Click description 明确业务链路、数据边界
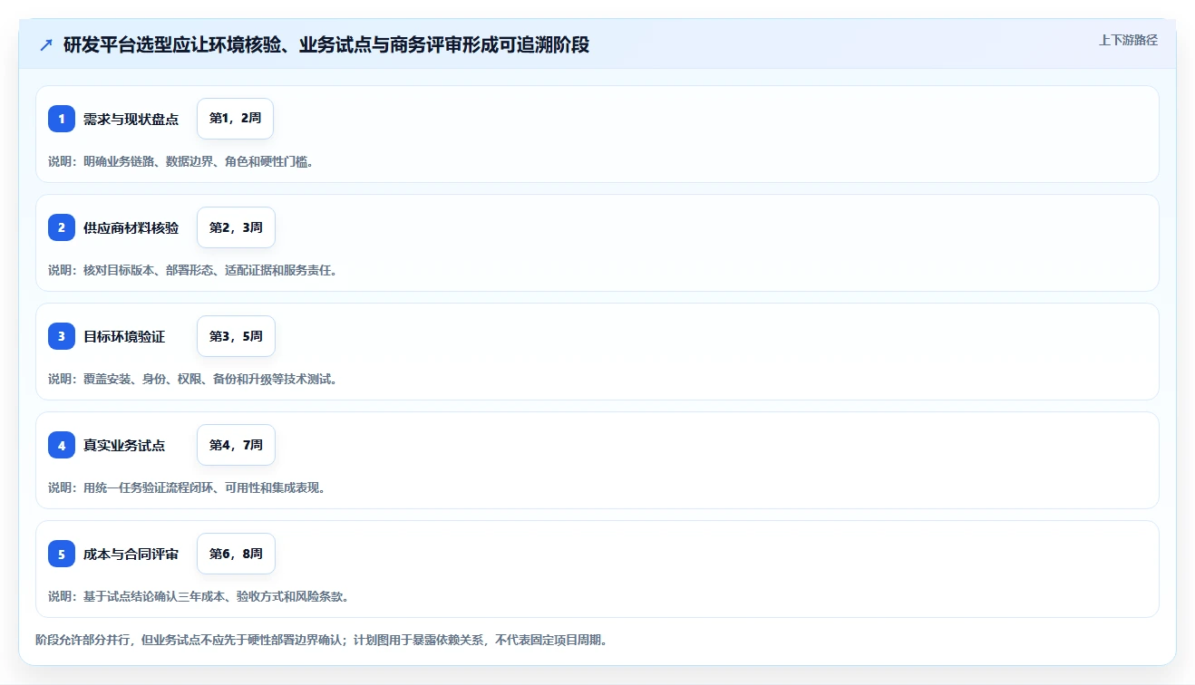The image size is (1195, 685). click(x=181, y=161)
